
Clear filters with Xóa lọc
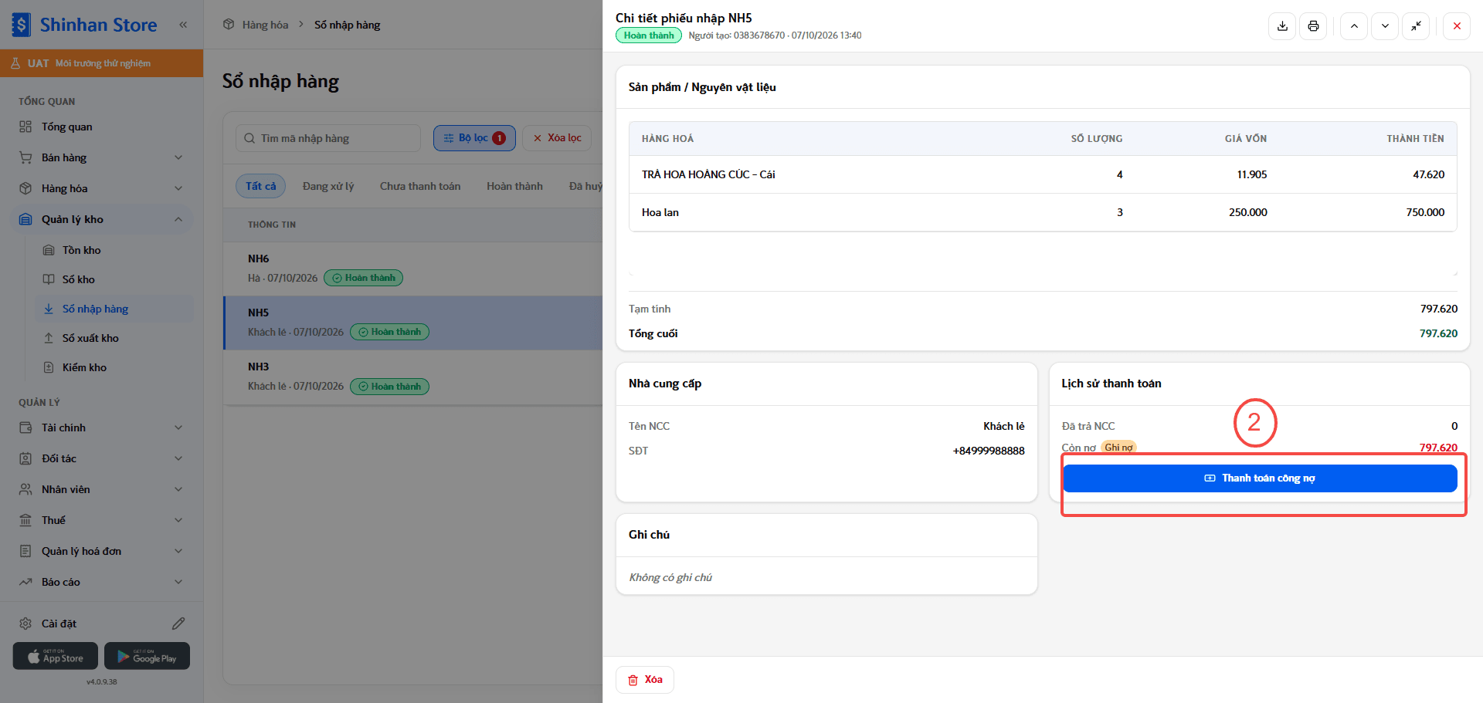[557, 138]
